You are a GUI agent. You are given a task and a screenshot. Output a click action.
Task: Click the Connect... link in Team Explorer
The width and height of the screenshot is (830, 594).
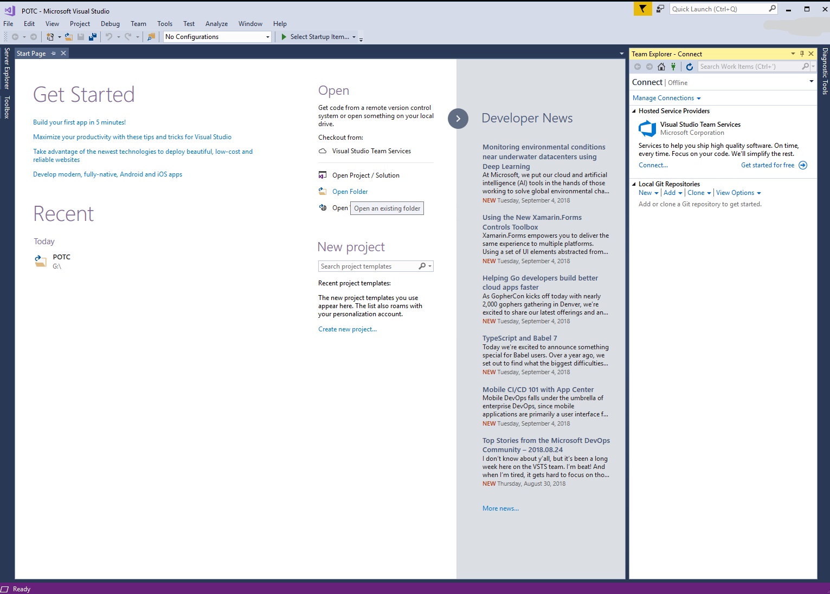(653, 165)
